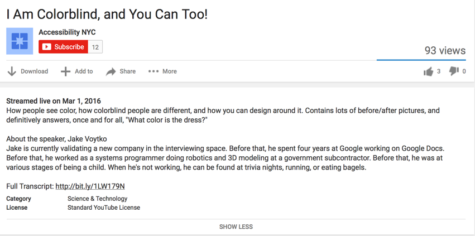Click the like count 3
This screenshot has height=236, width=475.
tap(439, 71)
